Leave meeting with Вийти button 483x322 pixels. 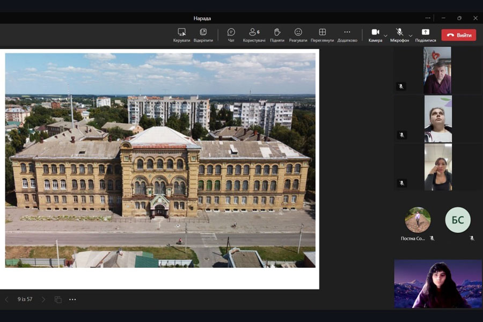point(458,35)
